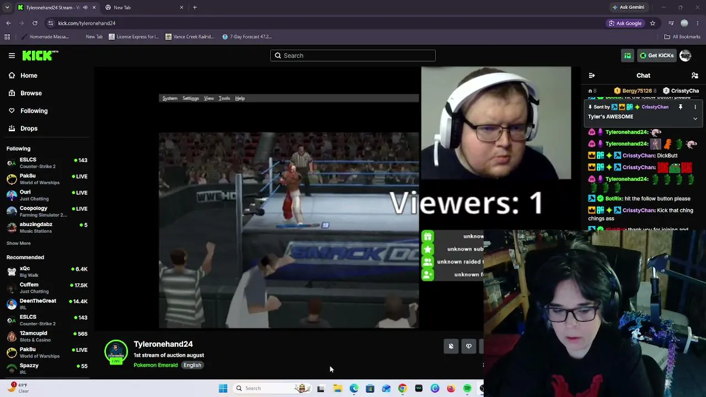Select ESLCS in Following list
Image resolution: width=706 pixels, height=397 pixels.
click(x=47, y=163)
